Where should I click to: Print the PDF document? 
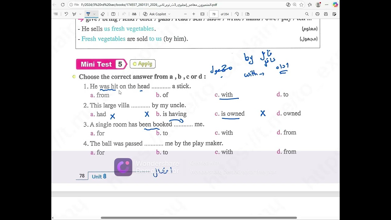[317, 14]
